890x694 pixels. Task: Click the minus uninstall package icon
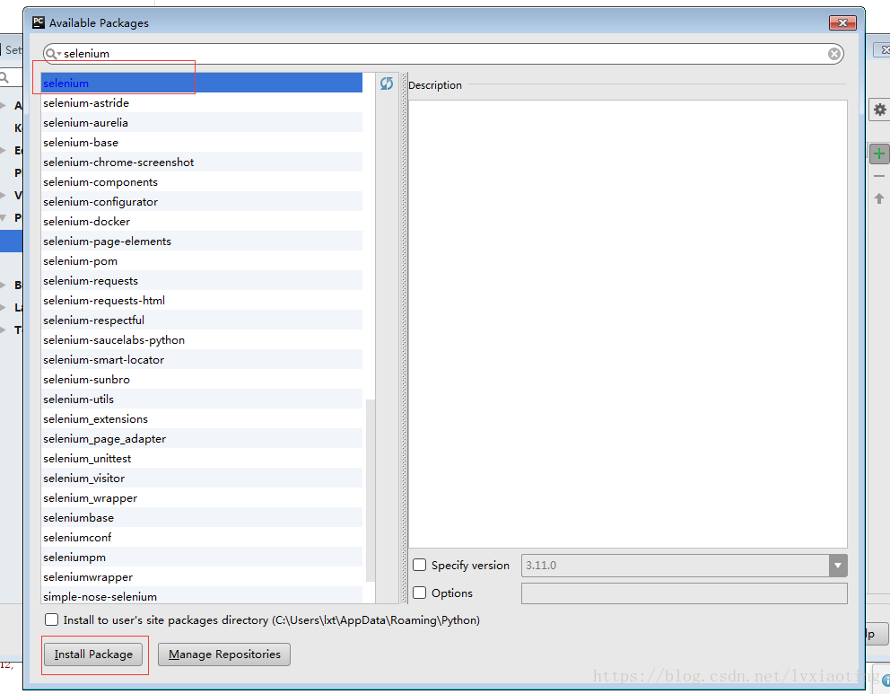(x=879, y=176)
